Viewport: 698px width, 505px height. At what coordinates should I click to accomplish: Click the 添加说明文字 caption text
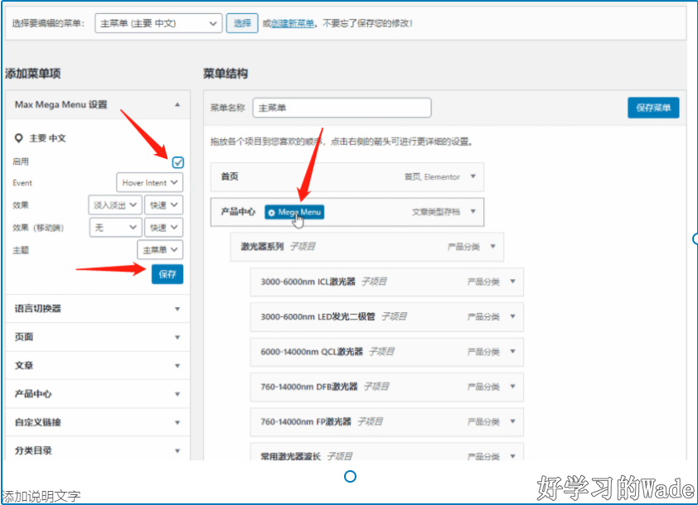(41, 497)
